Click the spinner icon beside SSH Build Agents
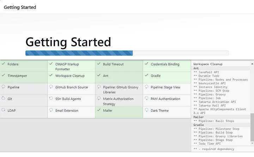 point(51,98)
